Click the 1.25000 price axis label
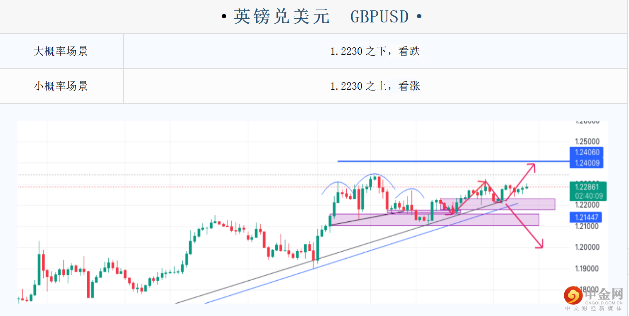Image resolution: width=629 pixels, height=316 pixels. [587, 142]
